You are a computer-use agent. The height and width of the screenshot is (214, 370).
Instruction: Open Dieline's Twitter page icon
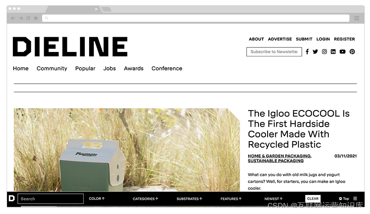(315, 52)
